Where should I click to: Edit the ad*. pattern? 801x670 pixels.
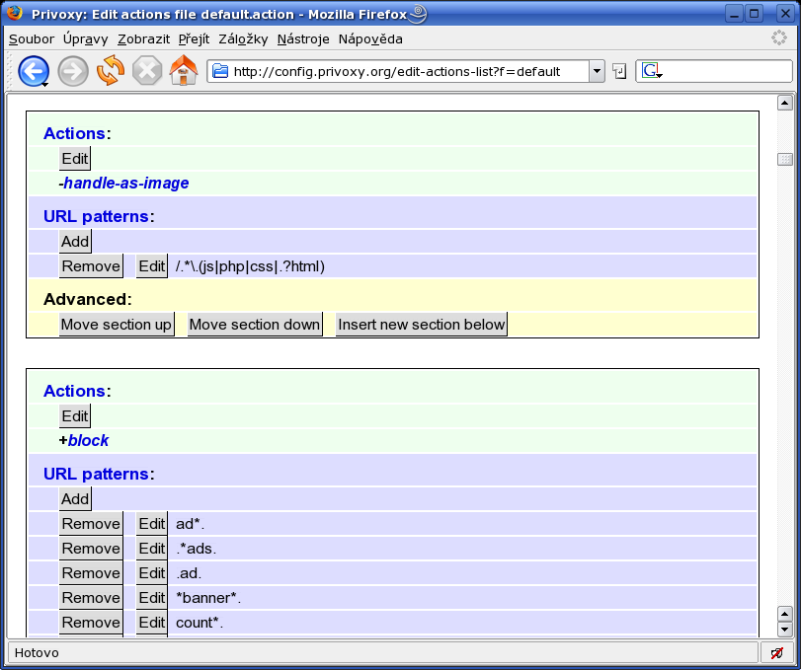(x=152, y=524)
